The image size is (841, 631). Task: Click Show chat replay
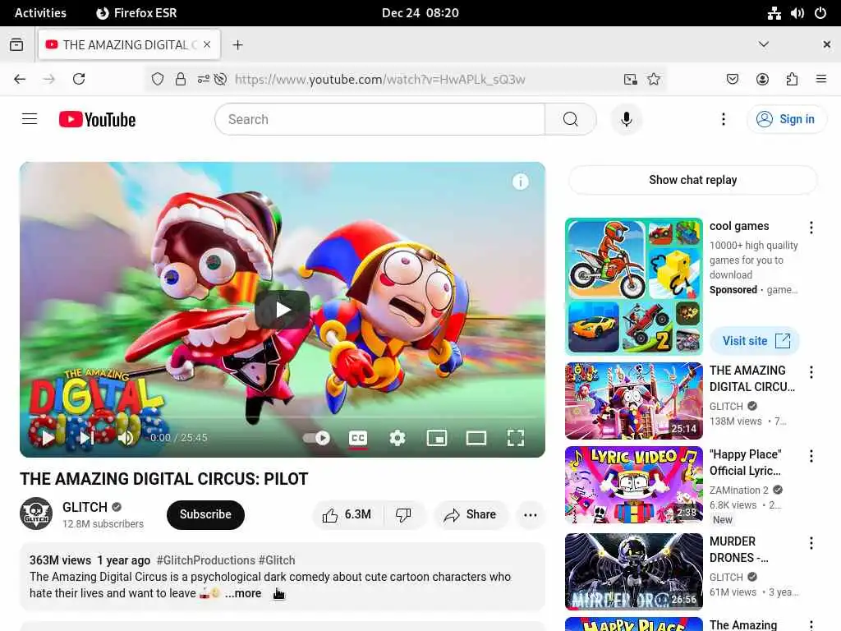(692, 180)
